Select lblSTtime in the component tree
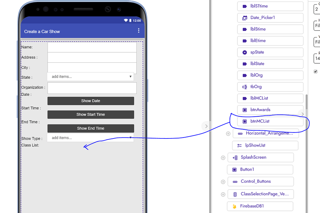This screenshot has width=320, height=213. point(270,6)
